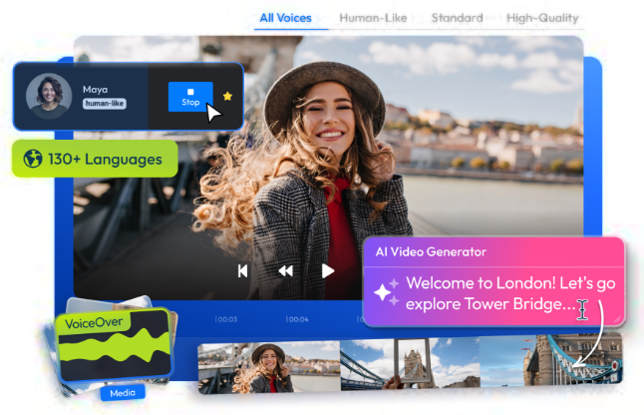Click the globe icon beside 130+ Languages
The height and width of the screenshot is (415, 644).
tap(33, 159)
